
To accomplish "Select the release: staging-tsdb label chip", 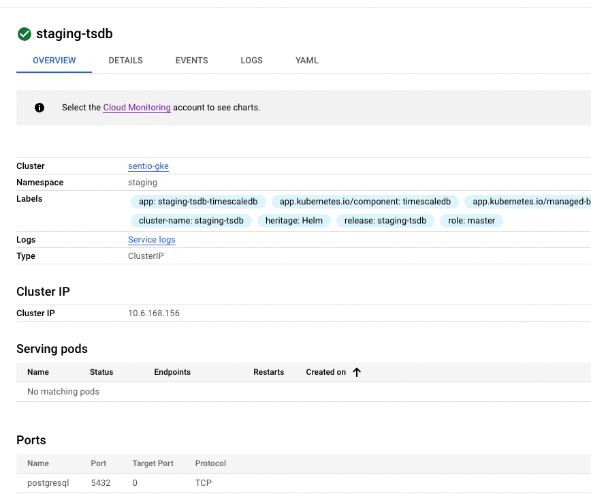I will 385,220.
